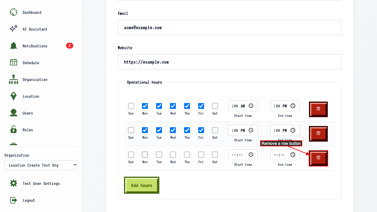377x212 pixels.
Task: Click the Add hours button
Action: [x=142, y=185]
